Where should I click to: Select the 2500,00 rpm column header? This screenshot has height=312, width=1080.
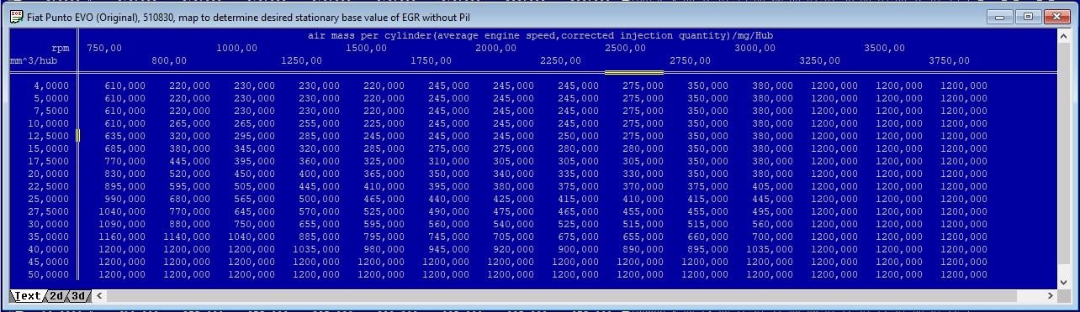point(626,48)
